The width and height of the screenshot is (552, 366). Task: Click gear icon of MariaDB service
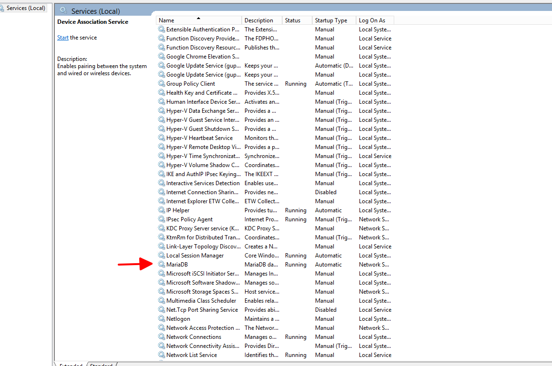pos(161,264)
